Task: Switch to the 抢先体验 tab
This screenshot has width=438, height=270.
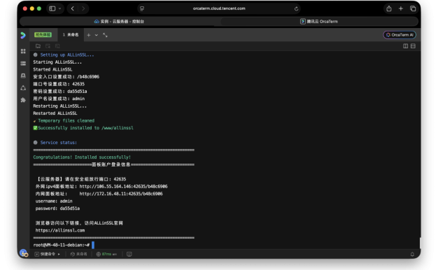Action: [x=43, y=34]
